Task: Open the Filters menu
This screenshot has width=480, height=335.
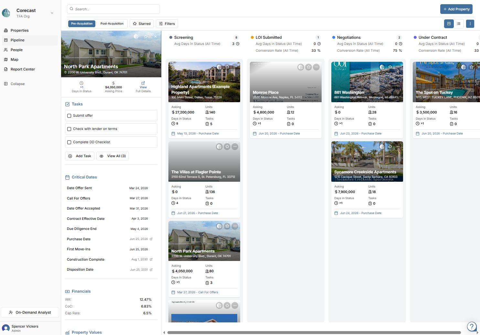Action: click(167, 24)
